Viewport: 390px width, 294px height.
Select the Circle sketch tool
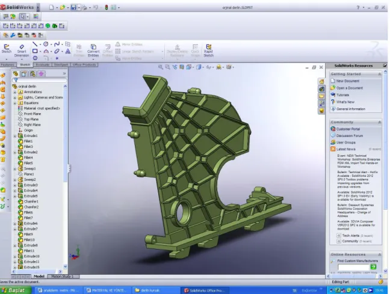[46, 44]
